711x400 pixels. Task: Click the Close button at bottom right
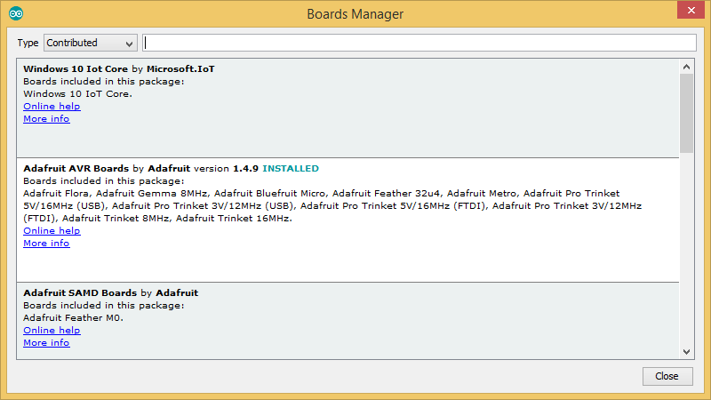[667, 376]
